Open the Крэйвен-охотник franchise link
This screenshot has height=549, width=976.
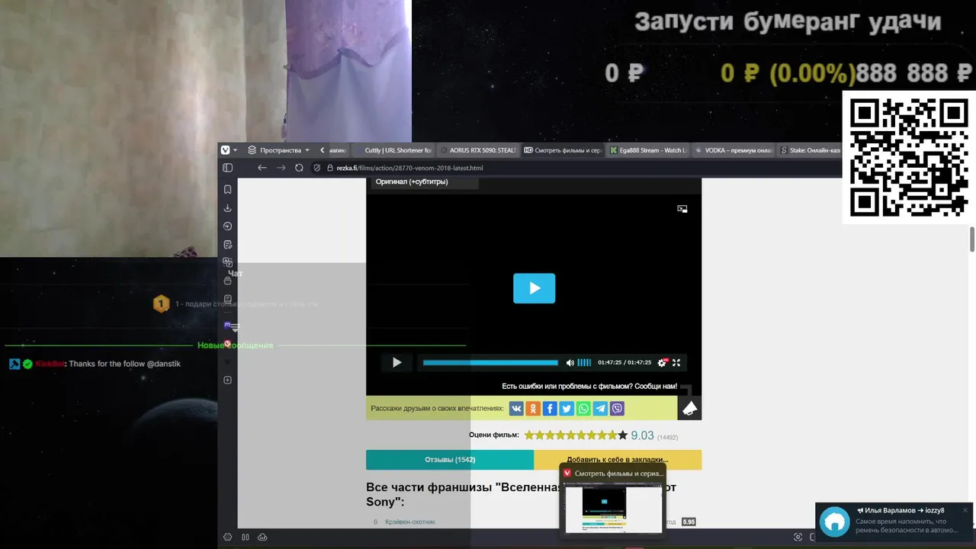pyautogui.click(x=410, y=522)
